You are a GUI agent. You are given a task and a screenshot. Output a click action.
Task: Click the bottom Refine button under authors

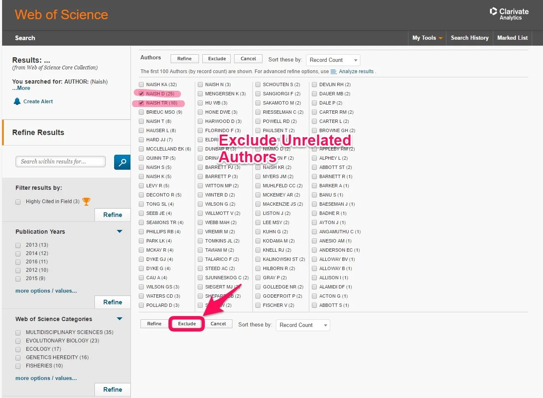pos(154,324)
